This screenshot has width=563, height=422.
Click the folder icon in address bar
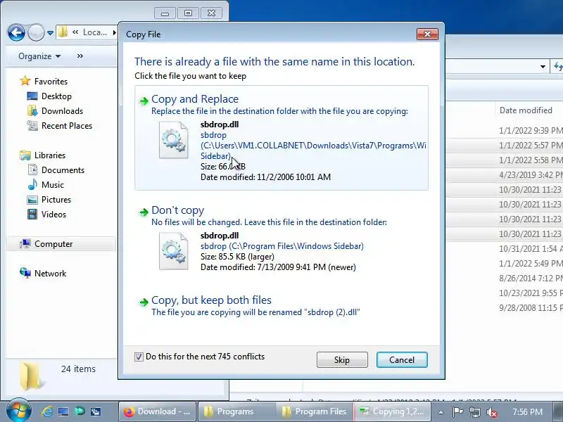pos(63,32)
